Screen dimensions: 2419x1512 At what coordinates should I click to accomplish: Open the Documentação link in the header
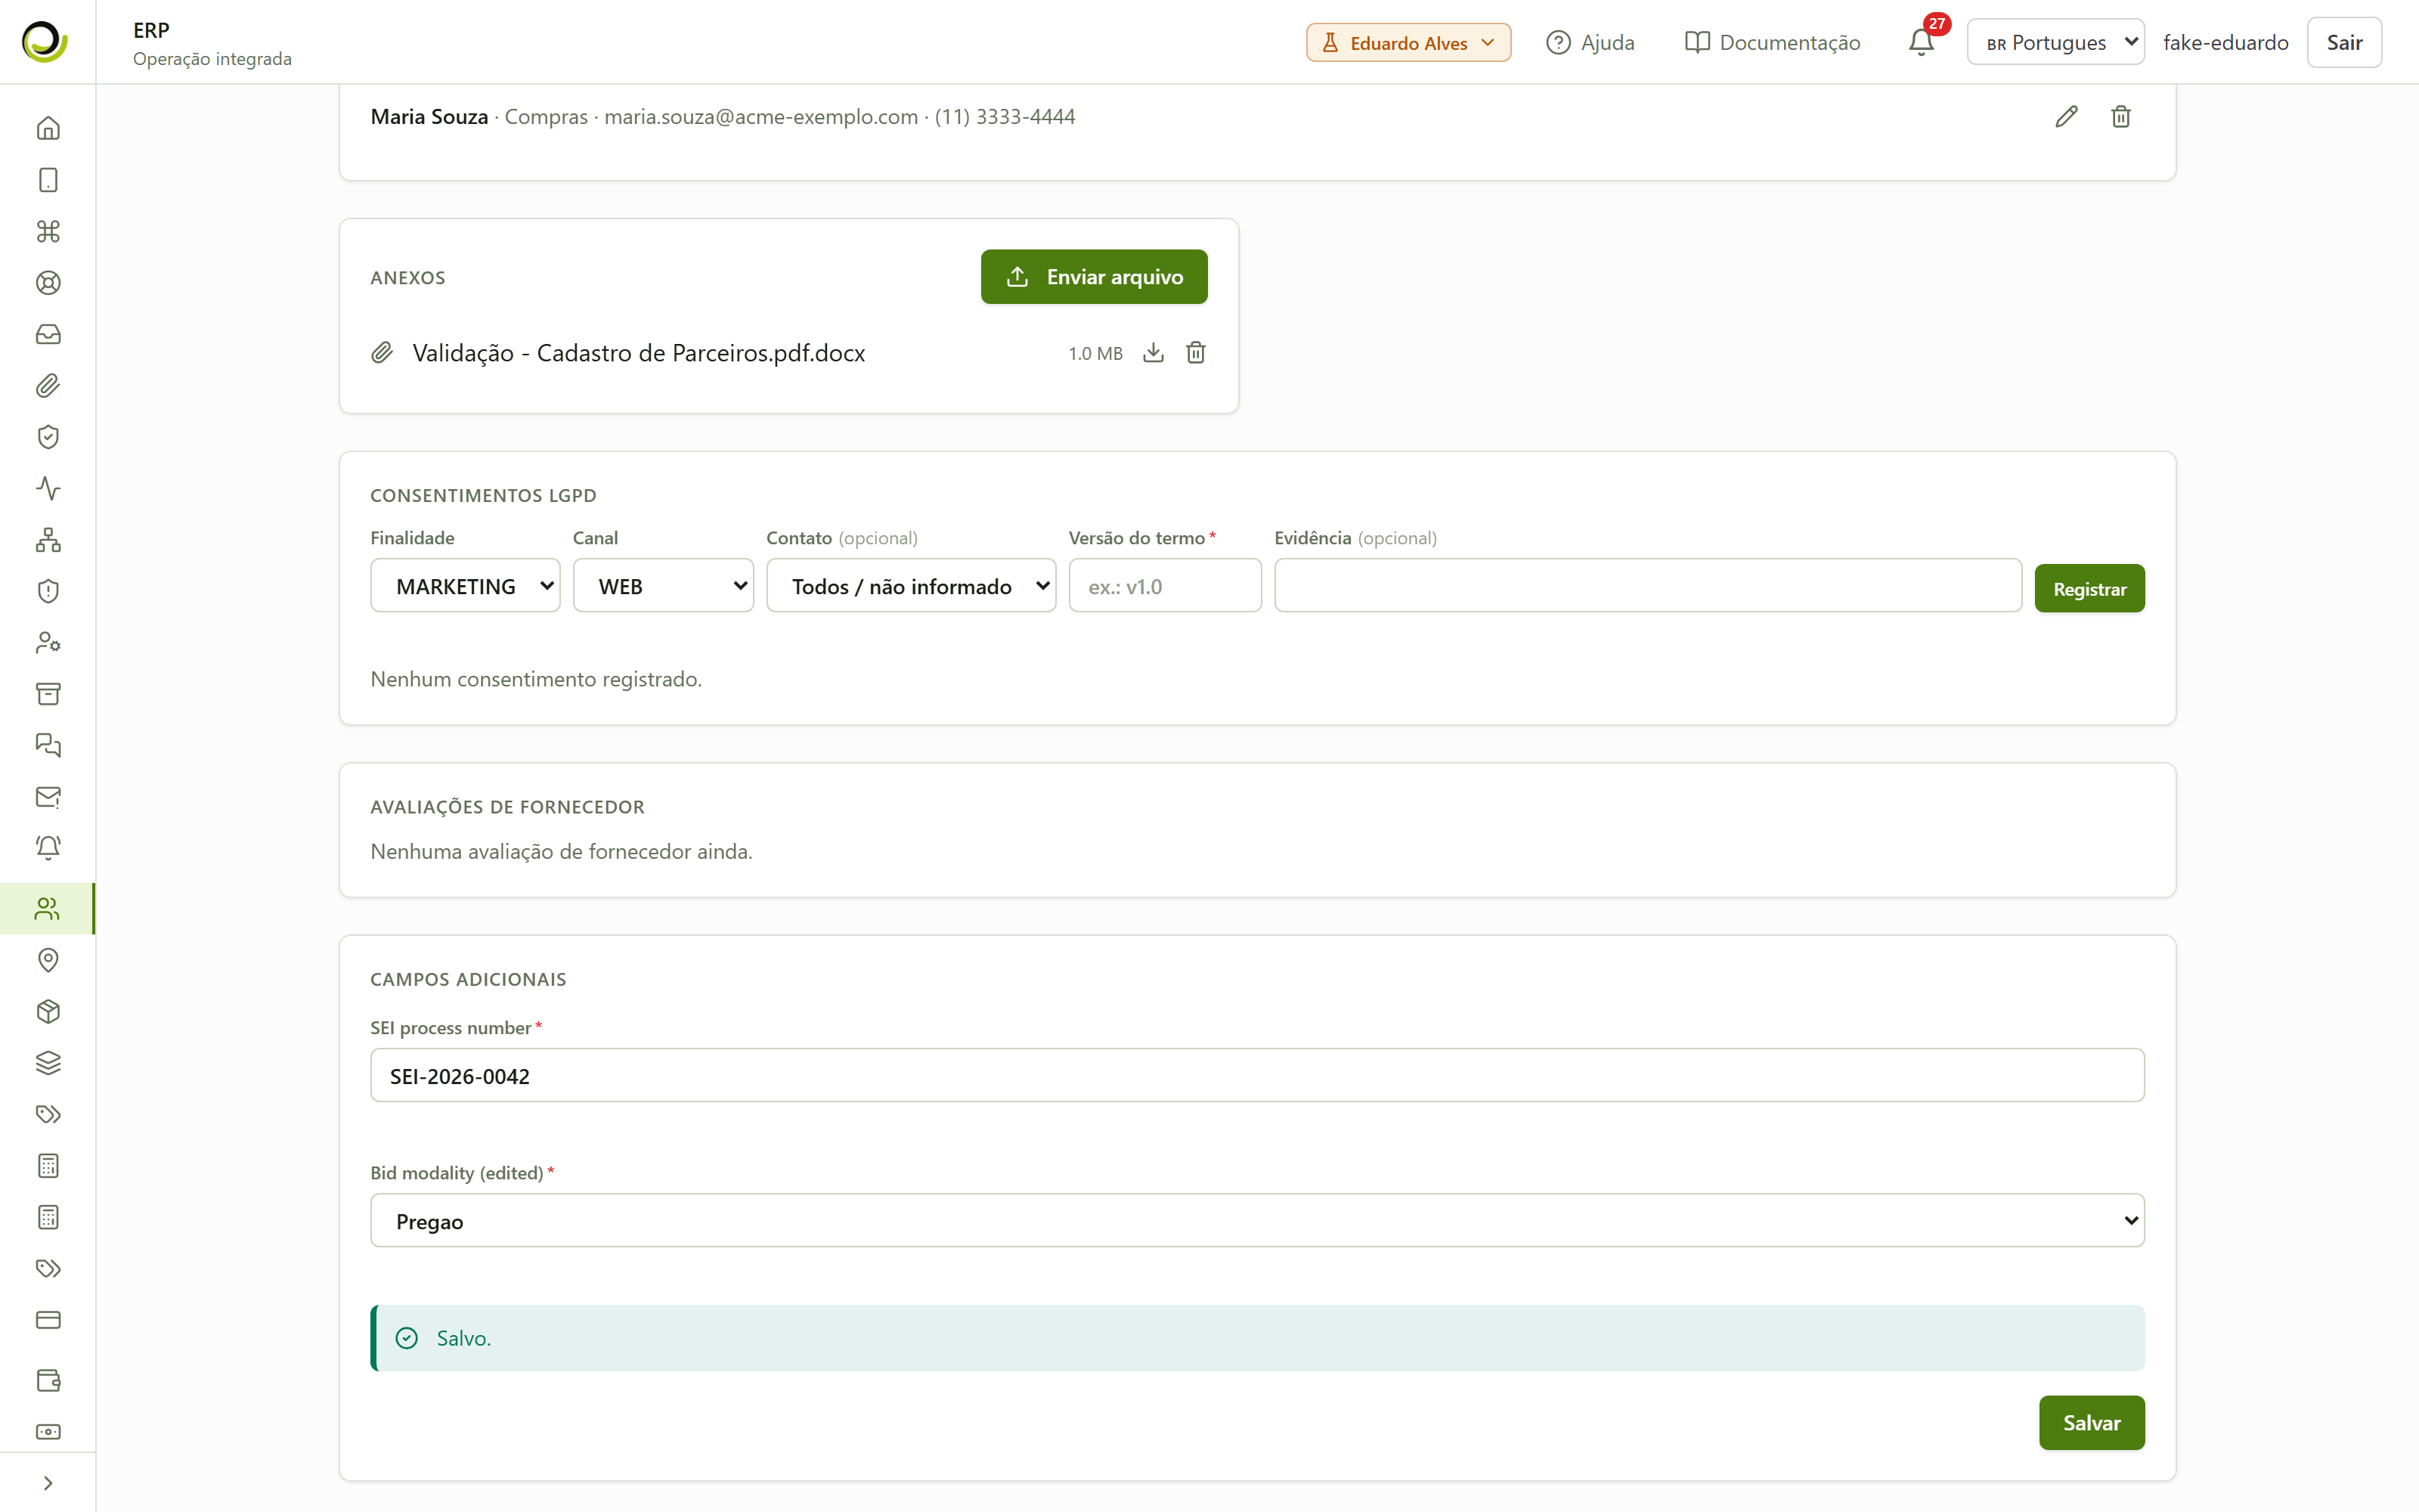(1771, 43)
